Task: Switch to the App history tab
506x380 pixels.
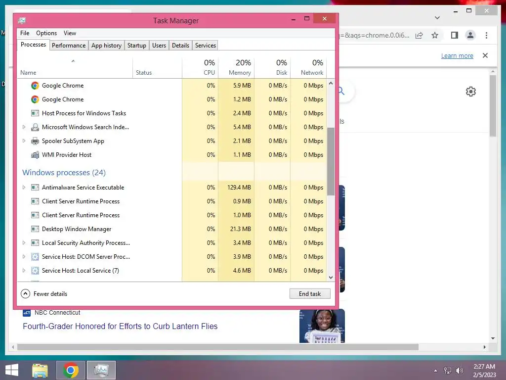Action: 107,46
